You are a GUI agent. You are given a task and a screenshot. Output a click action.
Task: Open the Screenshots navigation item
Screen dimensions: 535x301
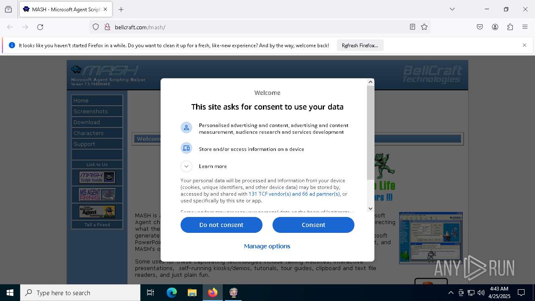pyautogui.click(x=97, y=112)
